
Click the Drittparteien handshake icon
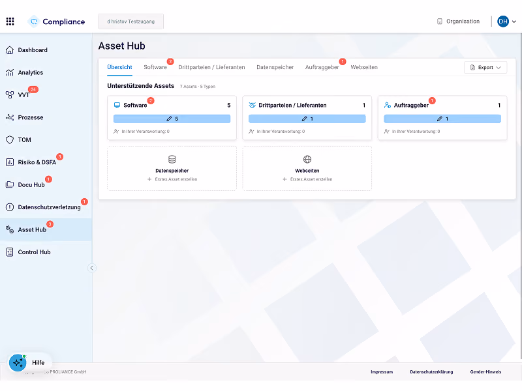pos(252,106)
